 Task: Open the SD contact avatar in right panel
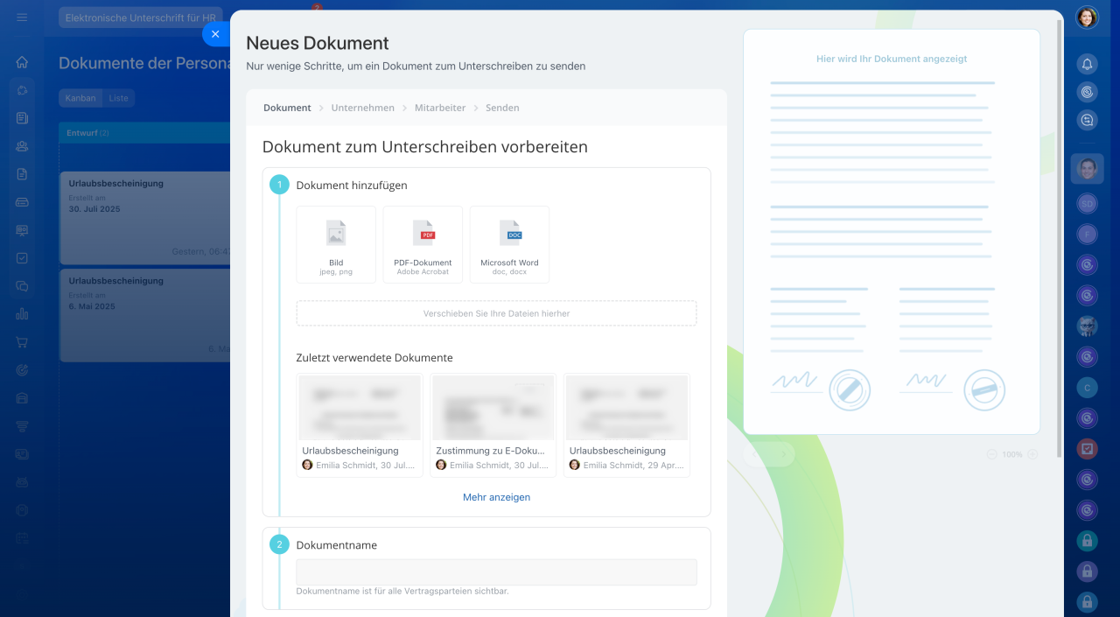click(x=1087, y=203)
